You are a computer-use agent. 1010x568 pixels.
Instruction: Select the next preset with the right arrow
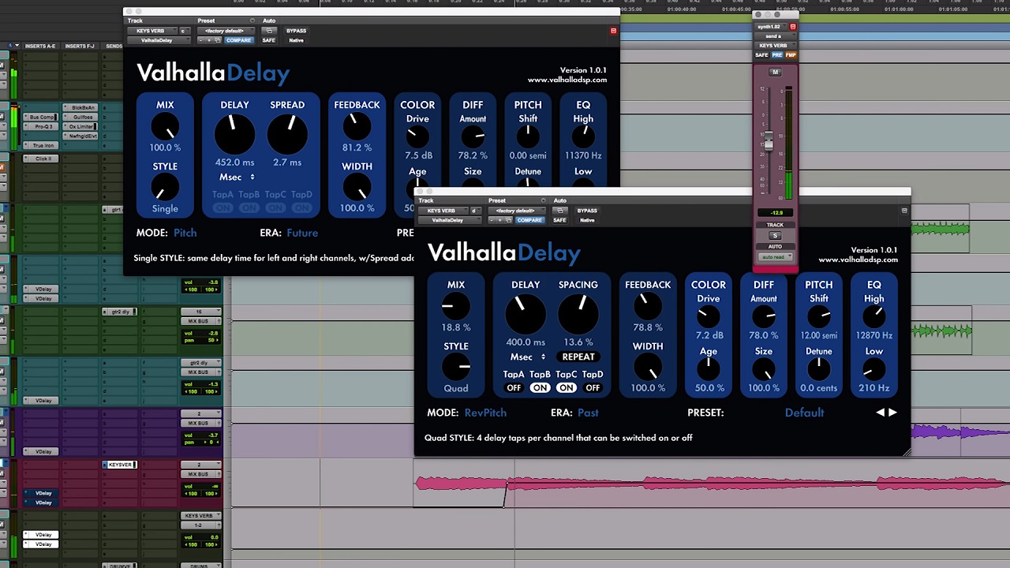click(x=892, y=413)
